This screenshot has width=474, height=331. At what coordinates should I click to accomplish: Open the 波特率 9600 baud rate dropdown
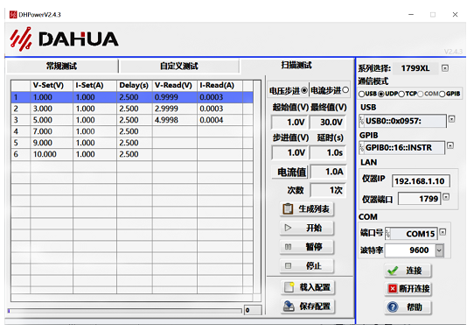coord(439,250)
